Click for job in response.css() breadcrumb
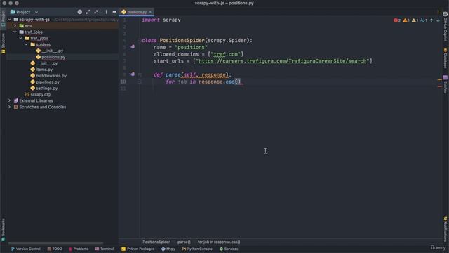 pos(219,242)
